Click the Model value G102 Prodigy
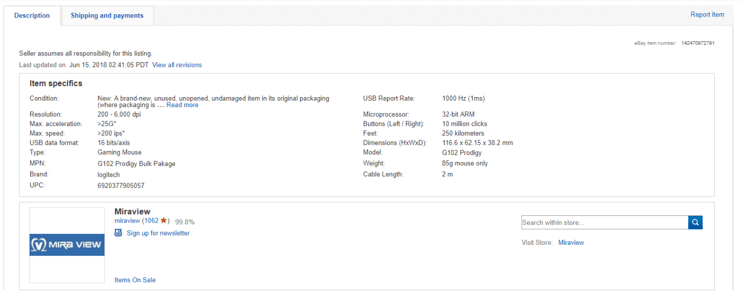This screenshot has height=295, width=741. point(462,153)
